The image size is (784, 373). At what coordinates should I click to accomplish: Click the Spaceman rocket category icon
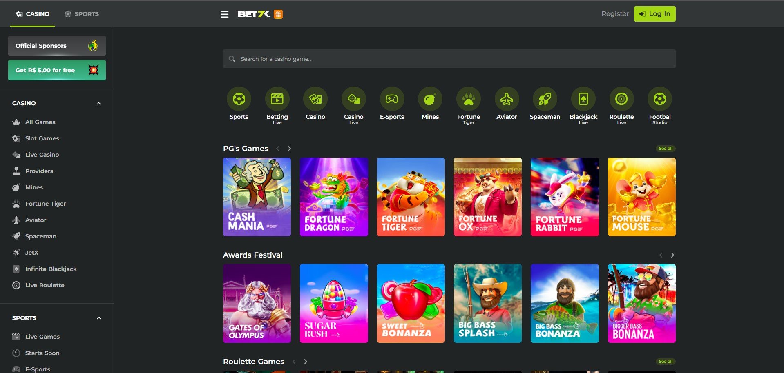click(x=545, y=99)
